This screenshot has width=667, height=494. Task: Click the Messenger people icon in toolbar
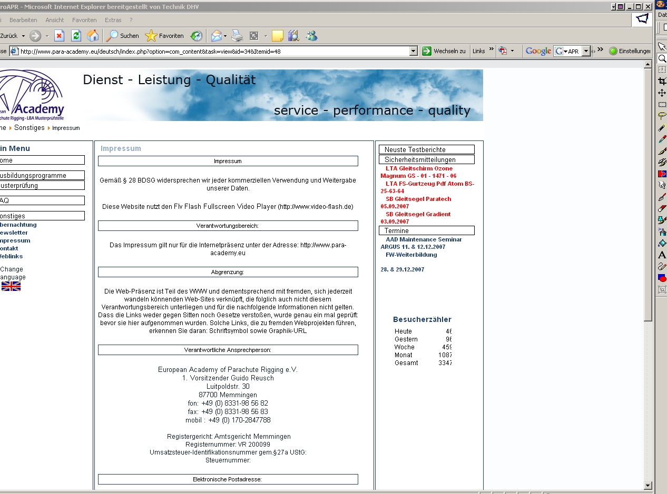311,36
